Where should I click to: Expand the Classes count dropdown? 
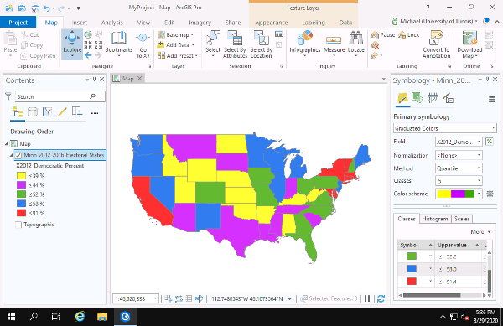[x=459, y=181]
